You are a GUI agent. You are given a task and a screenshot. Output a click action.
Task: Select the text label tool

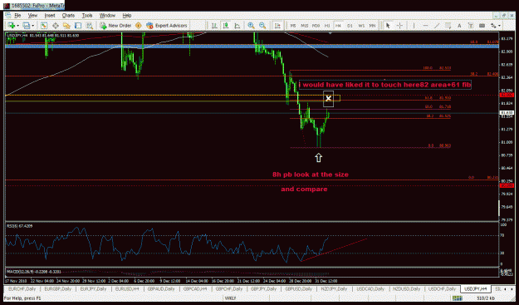click(x=471, y=26)
